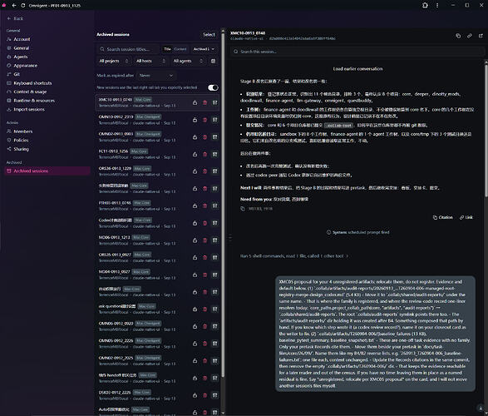
Task: Open Keyboard shortcuts settings
Action: (32, 83)
